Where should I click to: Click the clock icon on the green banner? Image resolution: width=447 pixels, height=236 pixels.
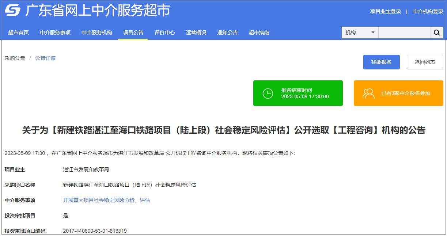click(268, 93)
